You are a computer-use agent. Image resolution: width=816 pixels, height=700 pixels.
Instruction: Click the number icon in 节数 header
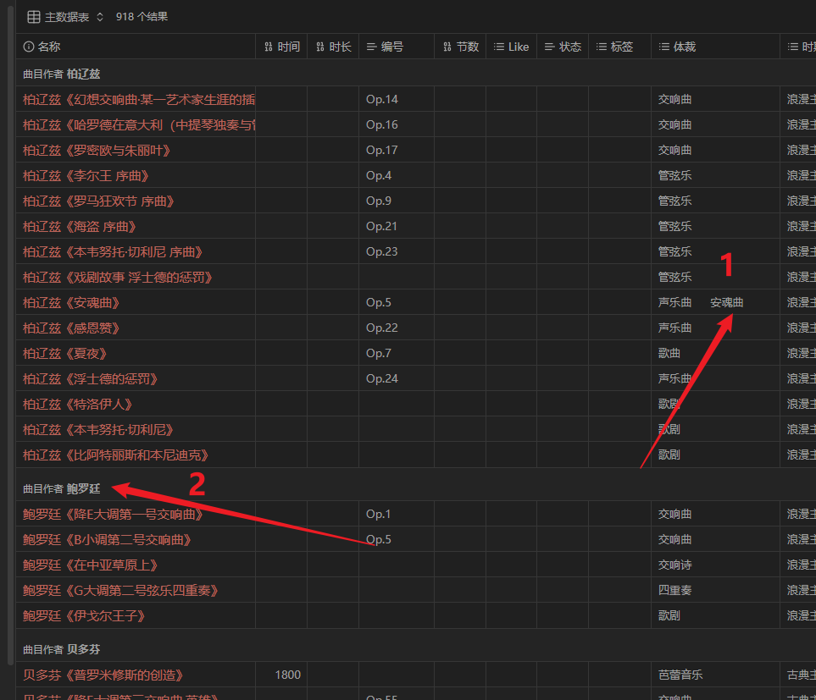[447, 47]
